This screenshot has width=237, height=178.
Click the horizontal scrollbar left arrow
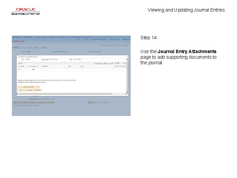17,94
